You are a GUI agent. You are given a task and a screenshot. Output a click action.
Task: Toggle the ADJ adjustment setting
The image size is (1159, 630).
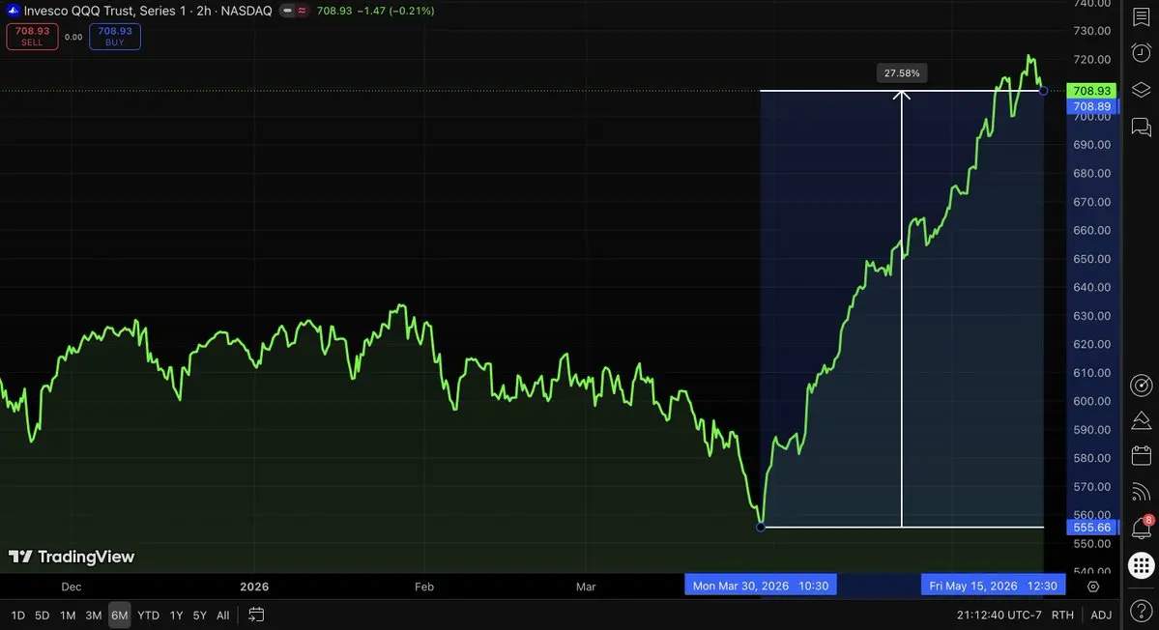[x=1101, y=615]
